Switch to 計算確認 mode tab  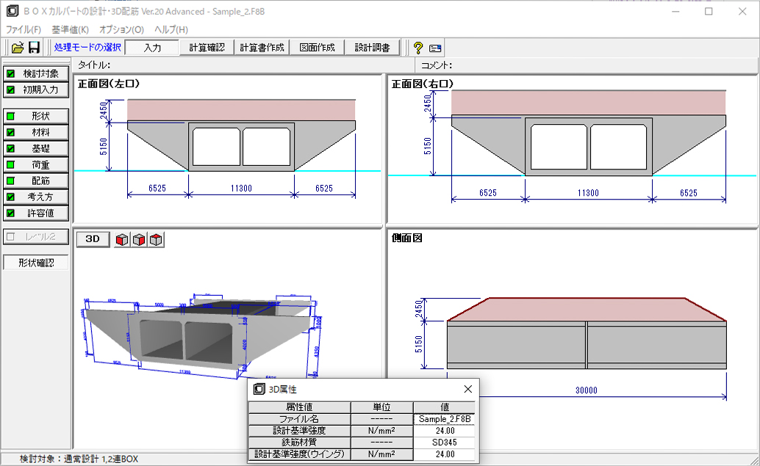207,48
